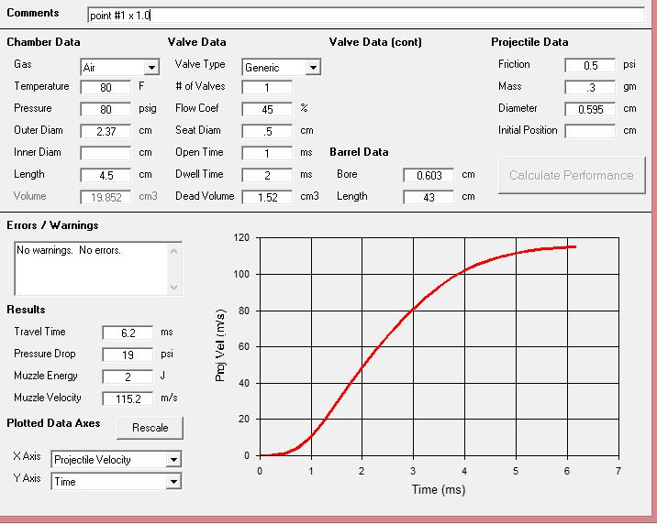
Task: Select the chamber Temperature input field
Action: pyautogui.click(x=106, y=88)
